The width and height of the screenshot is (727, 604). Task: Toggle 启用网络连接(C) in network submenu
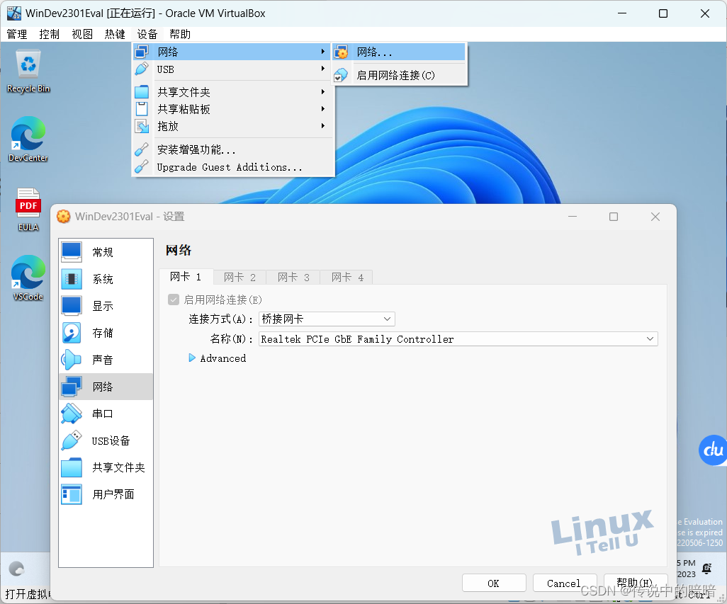(x=400, y=75)
